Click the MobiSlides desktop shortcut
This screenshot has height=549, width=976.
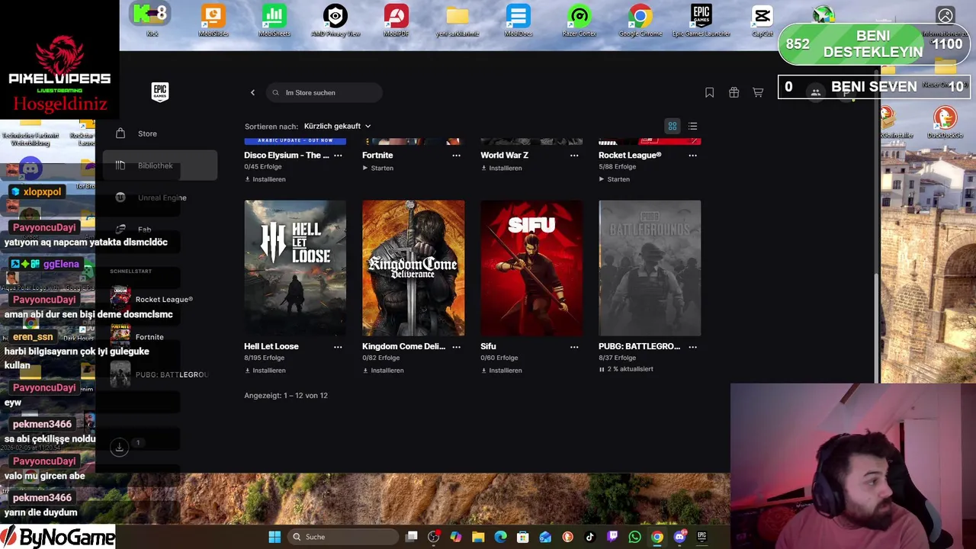coord(213,21)
